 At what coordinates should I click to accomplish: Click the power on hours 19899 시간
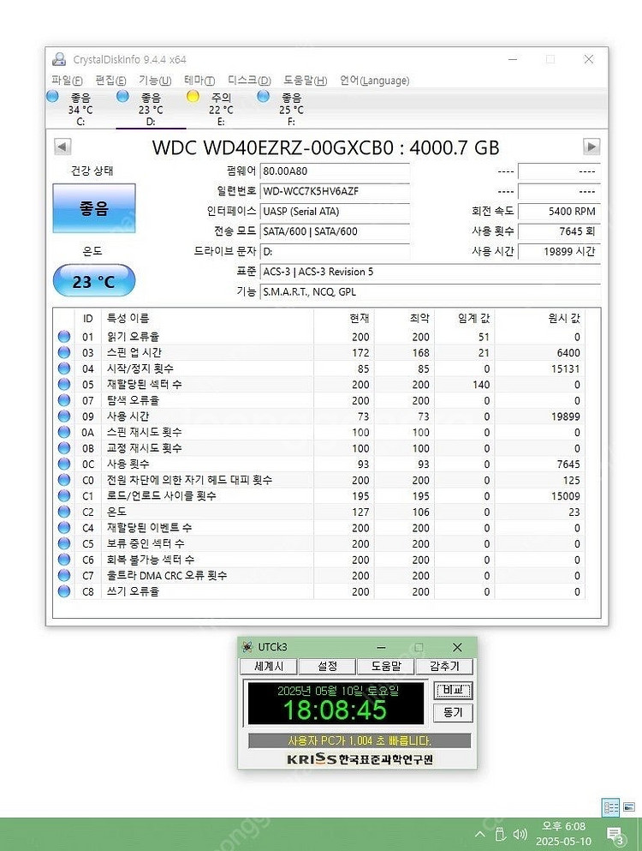point(559,251)
